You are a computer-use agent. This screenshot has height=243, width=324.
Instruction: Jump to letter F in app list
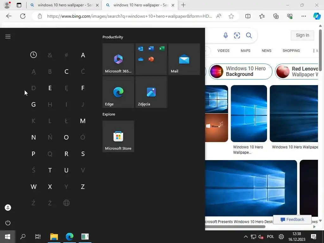tap(83, 88)
